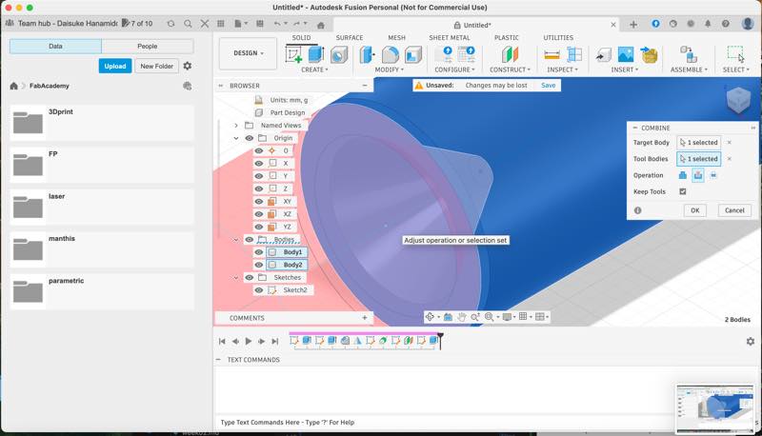Open the DESIGN workspace dropdown
This screenshot has width=762, height=436.
[248, 53]
